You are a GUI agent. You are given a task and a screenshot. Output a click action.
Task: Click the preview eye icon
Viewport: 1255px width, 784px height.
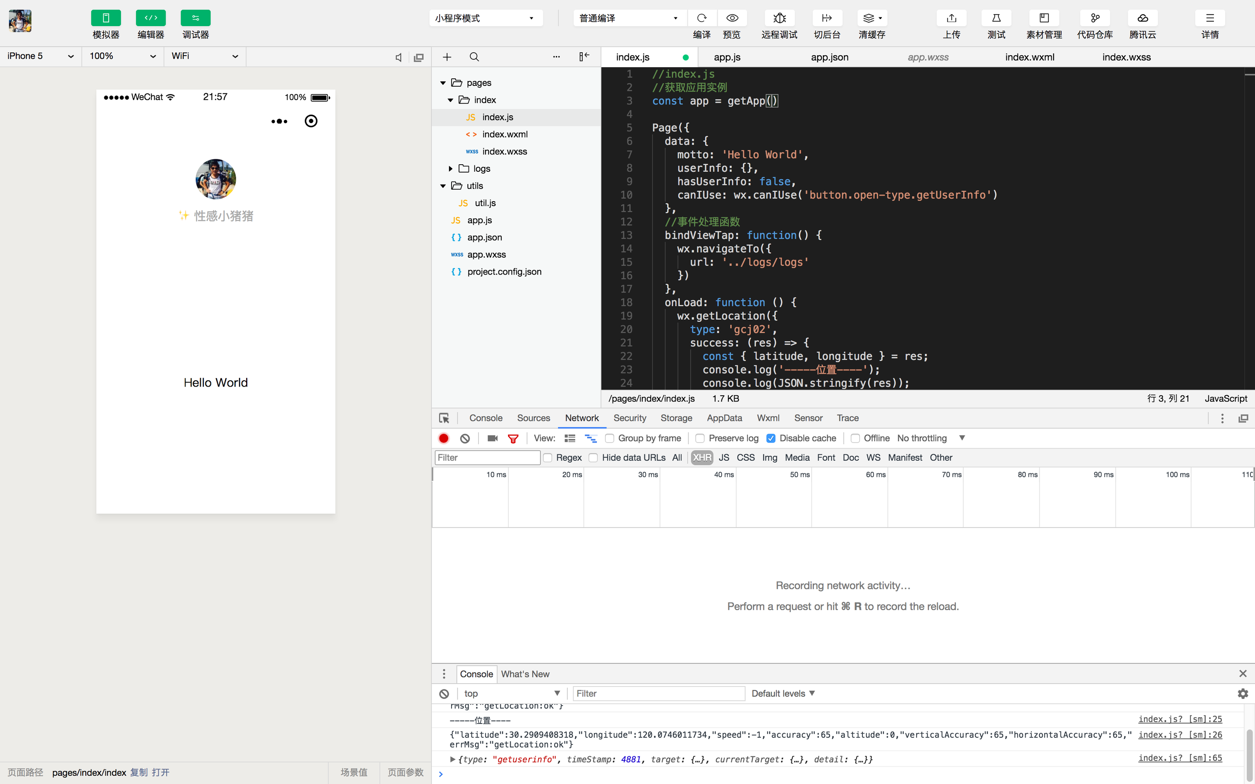coord(732,18)
